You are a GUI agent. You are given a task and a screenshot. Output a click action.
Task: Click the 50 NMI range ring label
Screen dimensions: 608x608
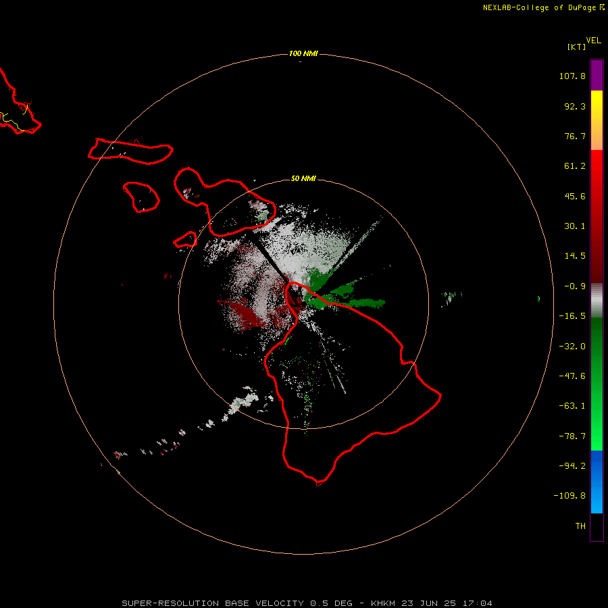(303, 178)
